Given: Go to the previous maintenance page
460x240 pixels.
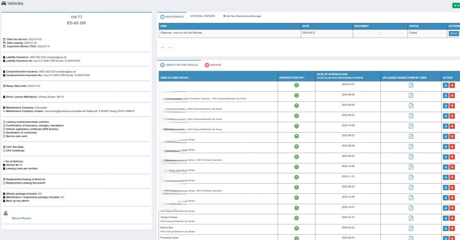Looking at the screenshot, I should click(163, 47).
